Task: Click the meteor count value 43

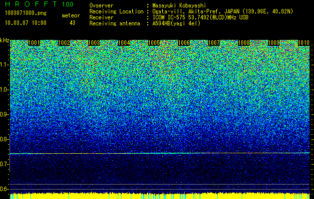Action: [72, 23]
